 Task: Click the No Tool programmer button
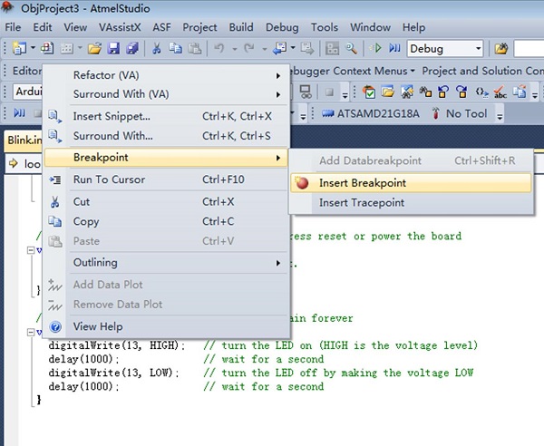[461, 113]
